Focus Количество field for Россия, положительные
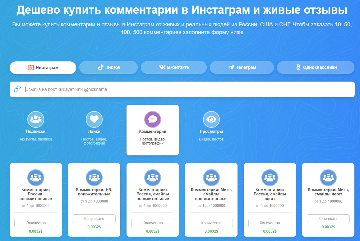360x241 pixels. (35, 223)
